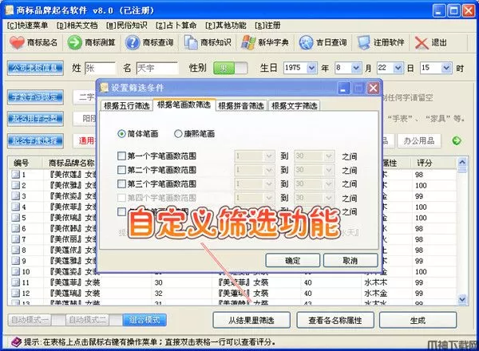Click row icon for entry 8
The width and height of the screenshot is (479, 351).
(x=16, y=250)
